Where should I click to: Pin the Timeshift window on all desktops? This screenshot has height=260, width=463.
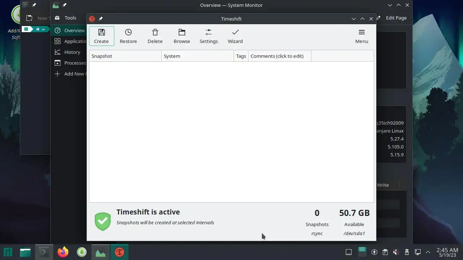point(101,19)
